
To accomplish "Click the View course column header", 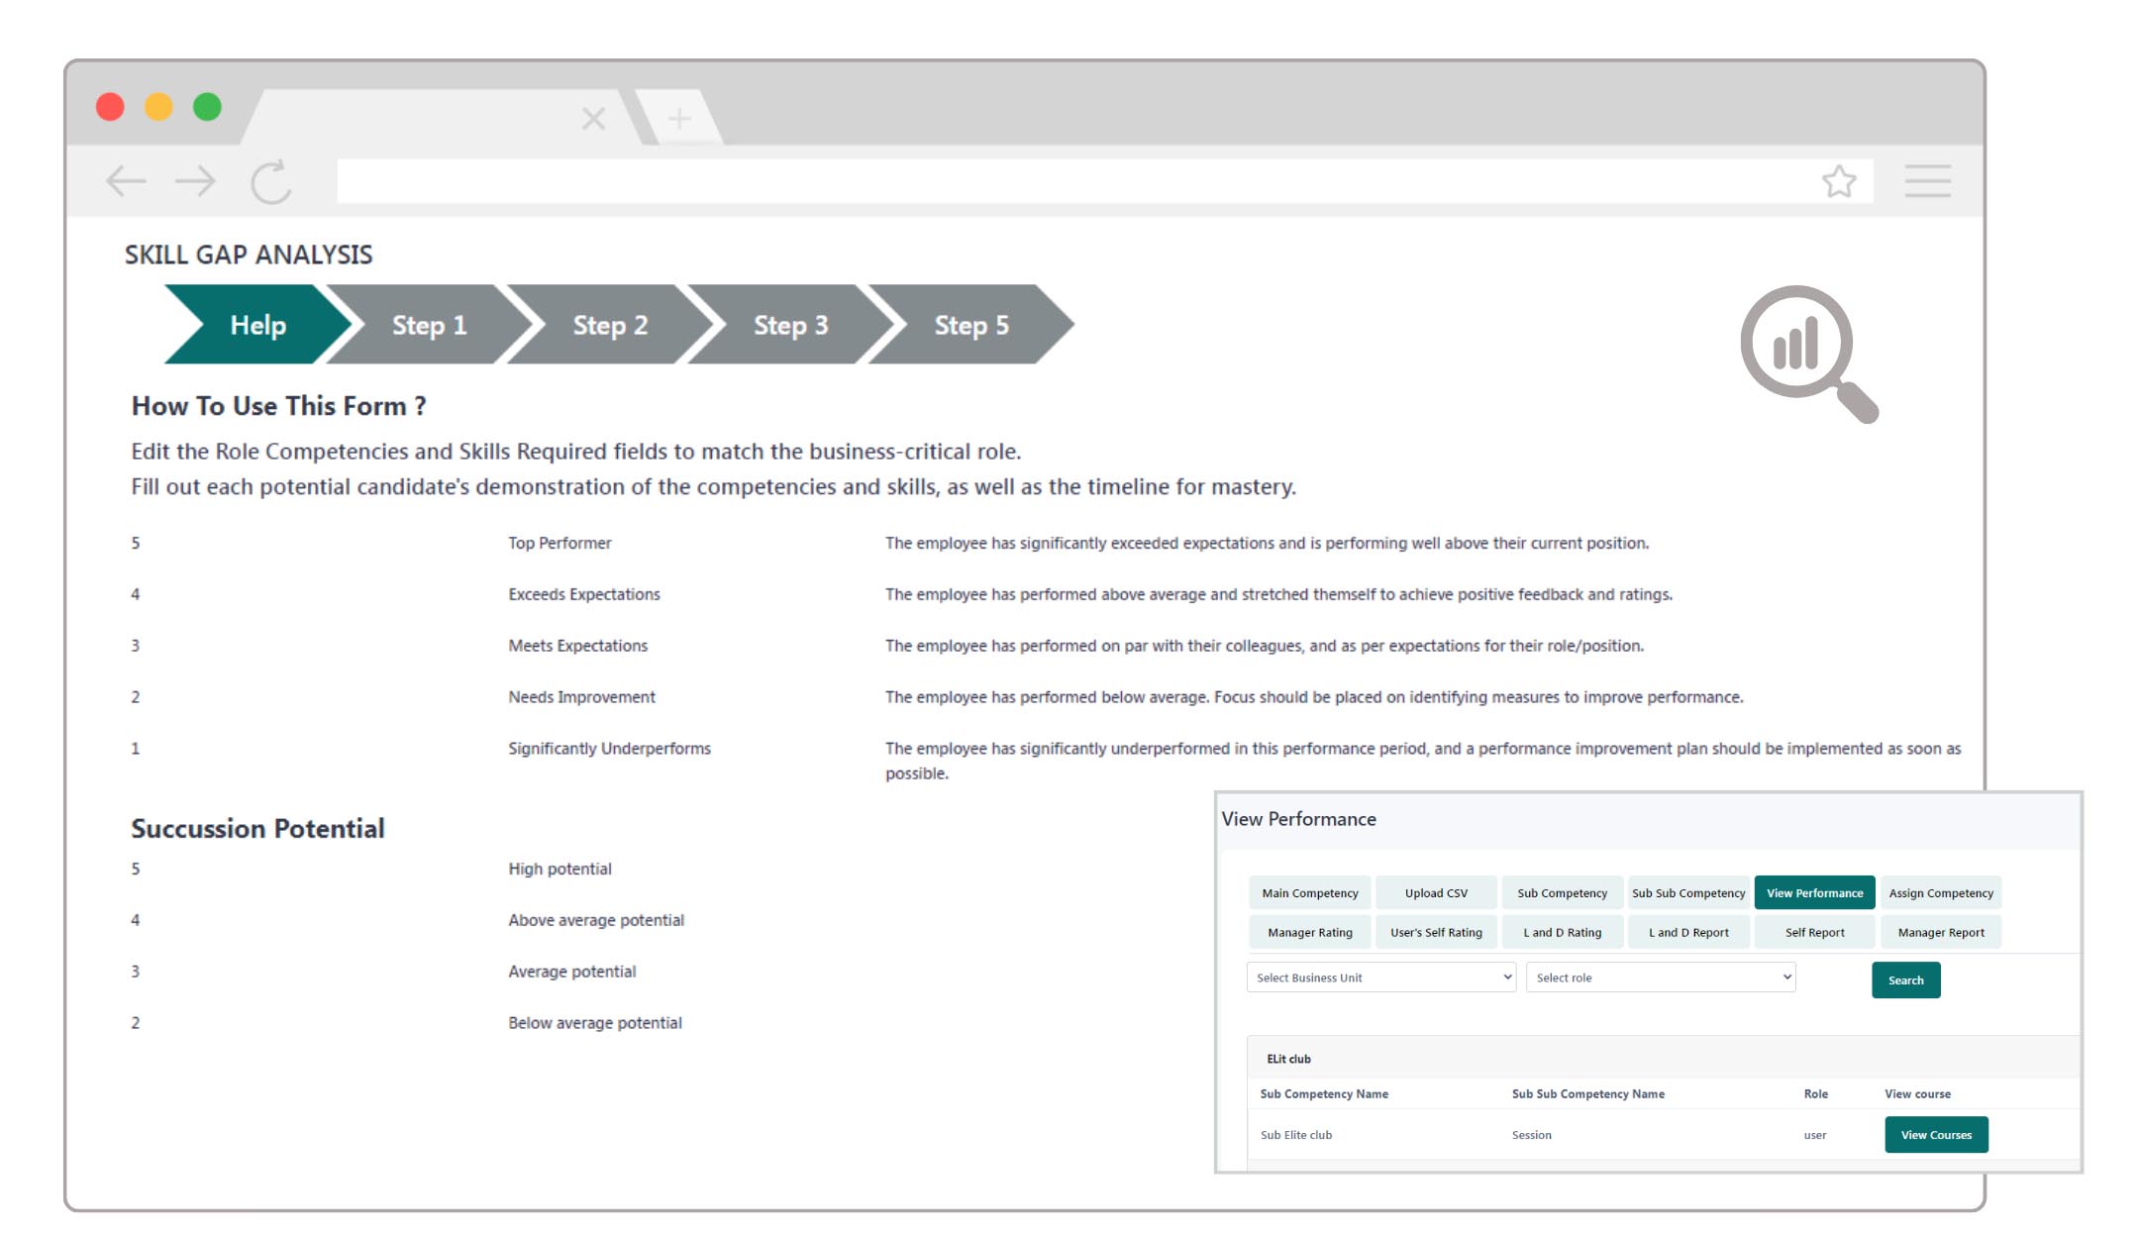I will (1917, 1093).
